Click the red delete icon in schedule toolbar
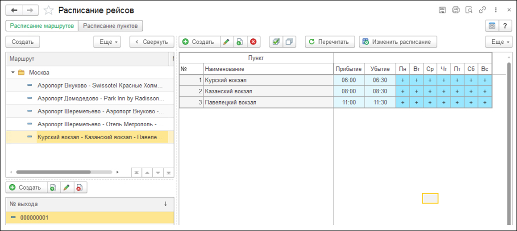Image resolution: width=517 pixels, height=231 pixels. coord(253,42)
